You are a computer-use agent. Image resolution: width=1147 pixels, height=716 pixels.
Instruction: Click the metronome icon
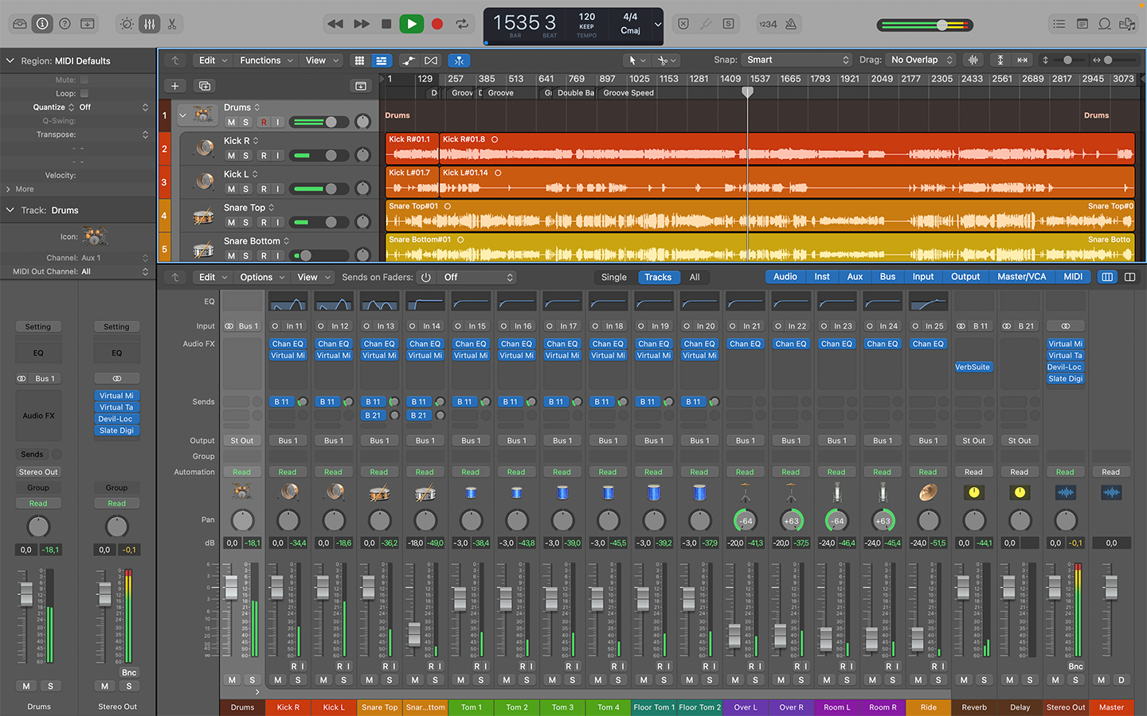tap(791, 24)
